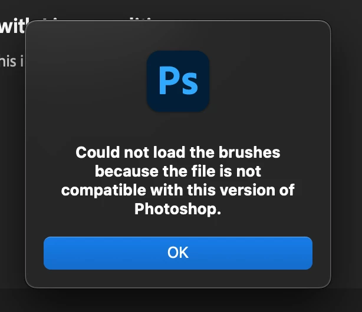Dismiss the brushes error dialog via OK
This screenshot has height=312, width=362.
click(x=178, y=253)
